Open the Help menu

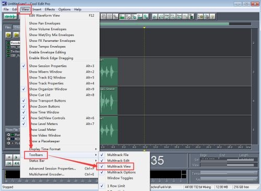click(78, 9)
